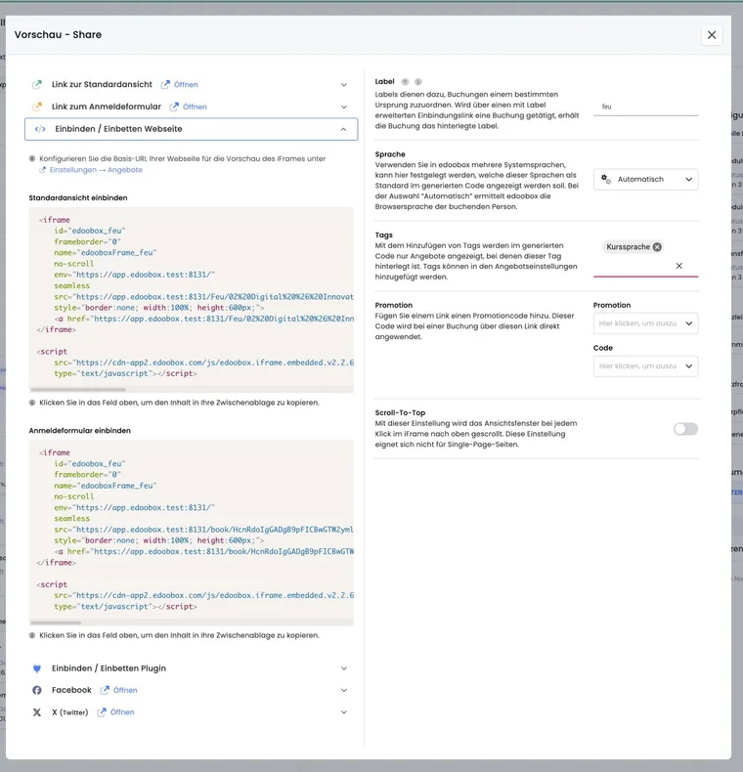Expand the Link zur Standardansicht section
The height and width of the screenshot is (772, 743).
click(x=344, y=85)
